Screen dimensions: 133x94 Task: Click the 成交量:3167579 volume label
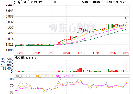[x=25, y=58]
